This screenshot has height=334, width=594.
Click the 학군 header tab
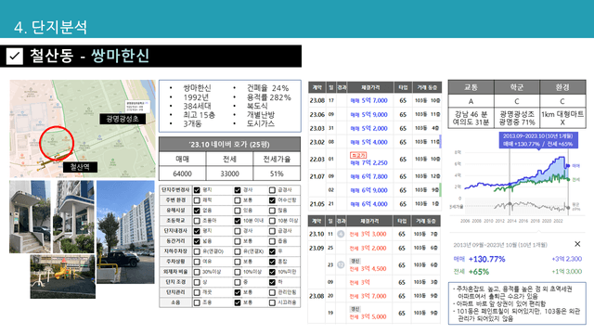[x=517, y=87]
